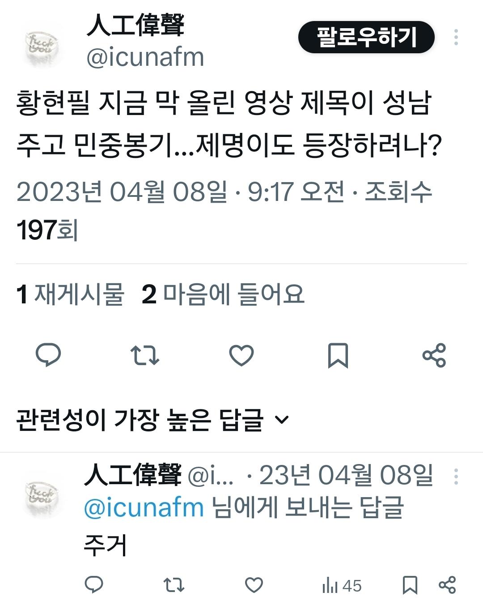Viewport: 483px width, 605px height.
Task: Open the share menu of the main tweet
Action: coord(434,356)
